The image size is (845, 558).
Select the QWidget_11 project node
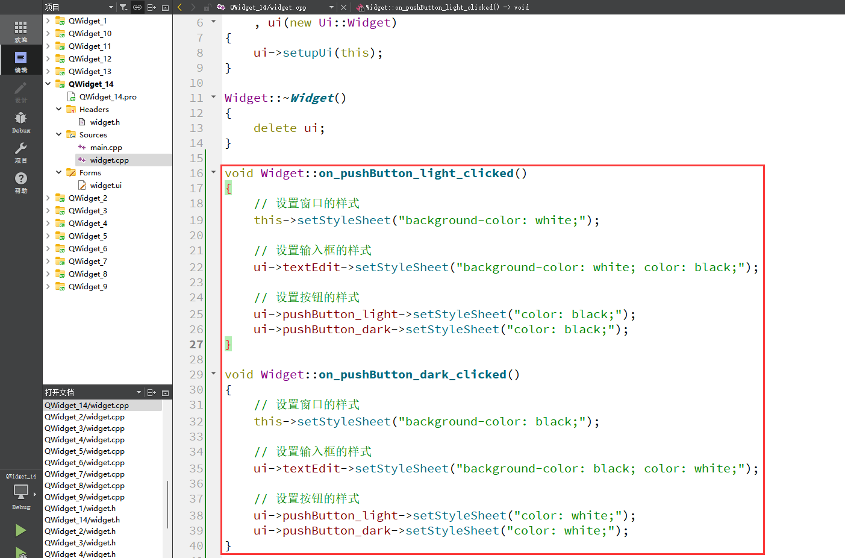(x=89, y=46)
